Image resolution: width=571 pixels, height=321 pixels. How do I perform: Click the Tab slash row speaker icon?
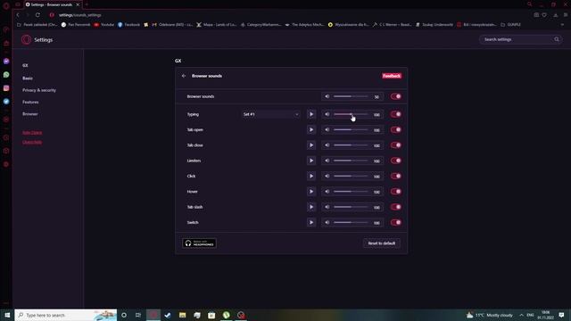(327, 207)
